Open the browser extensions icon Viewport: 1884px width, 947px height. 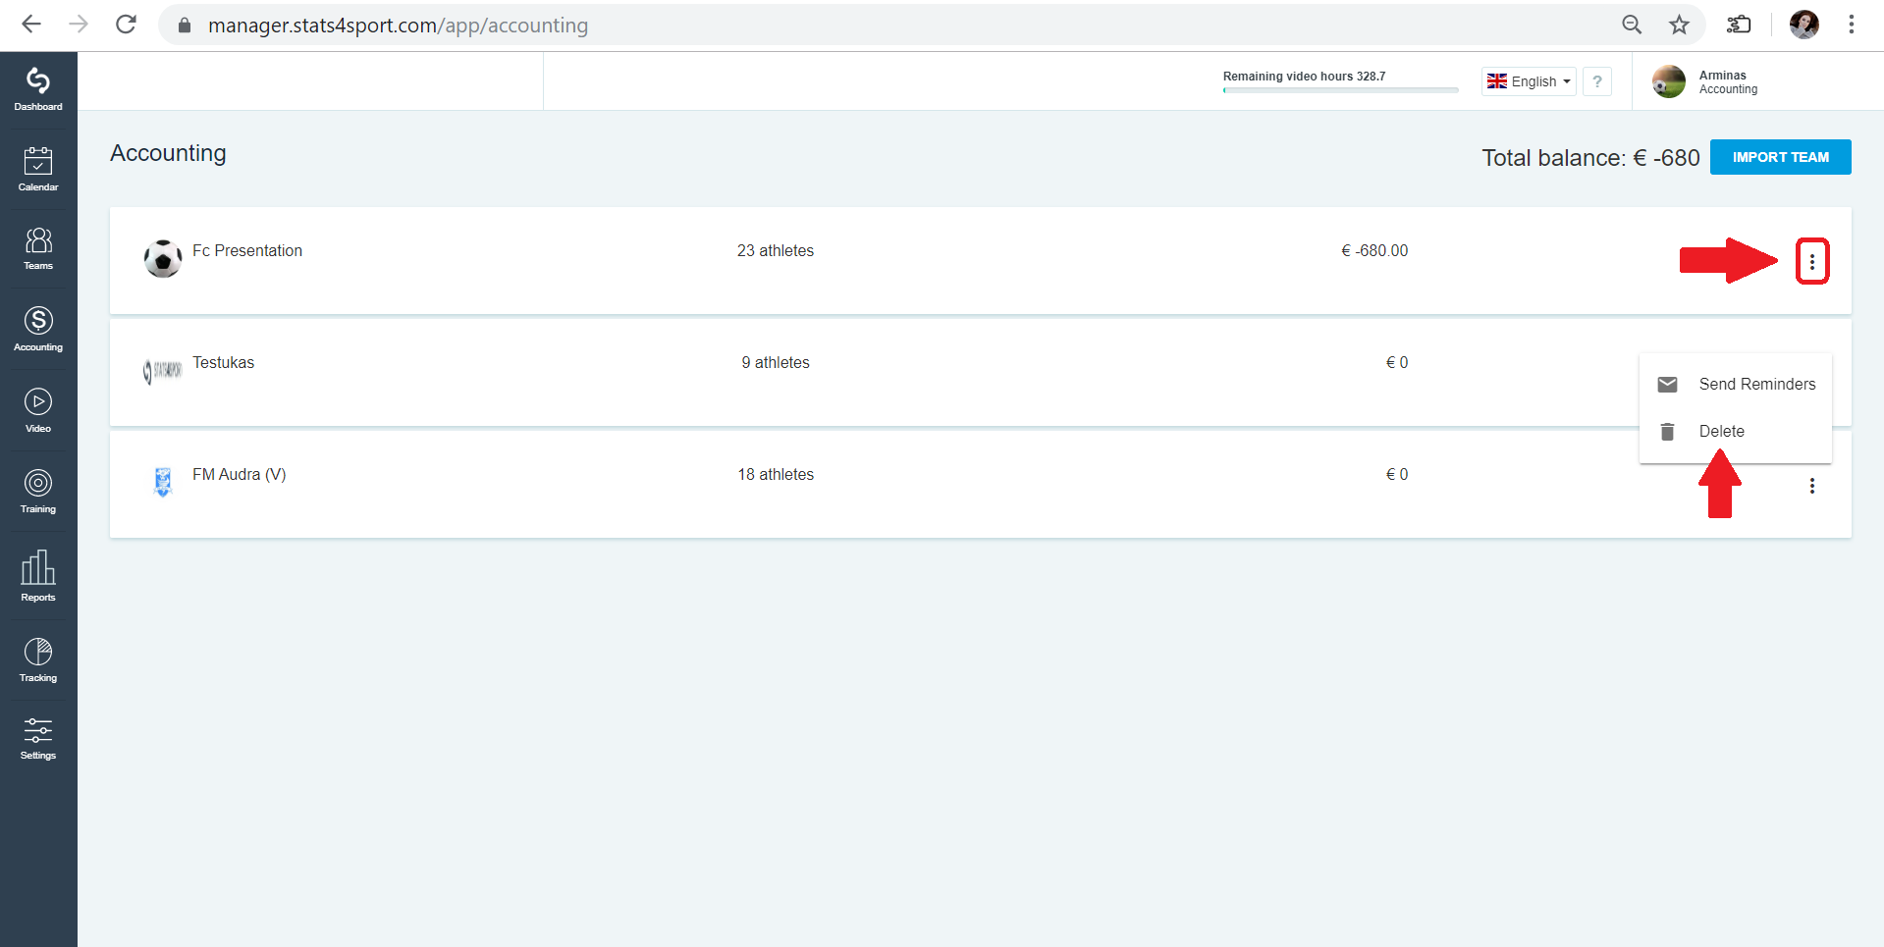pyautogui.click(x=1739, y=25)
